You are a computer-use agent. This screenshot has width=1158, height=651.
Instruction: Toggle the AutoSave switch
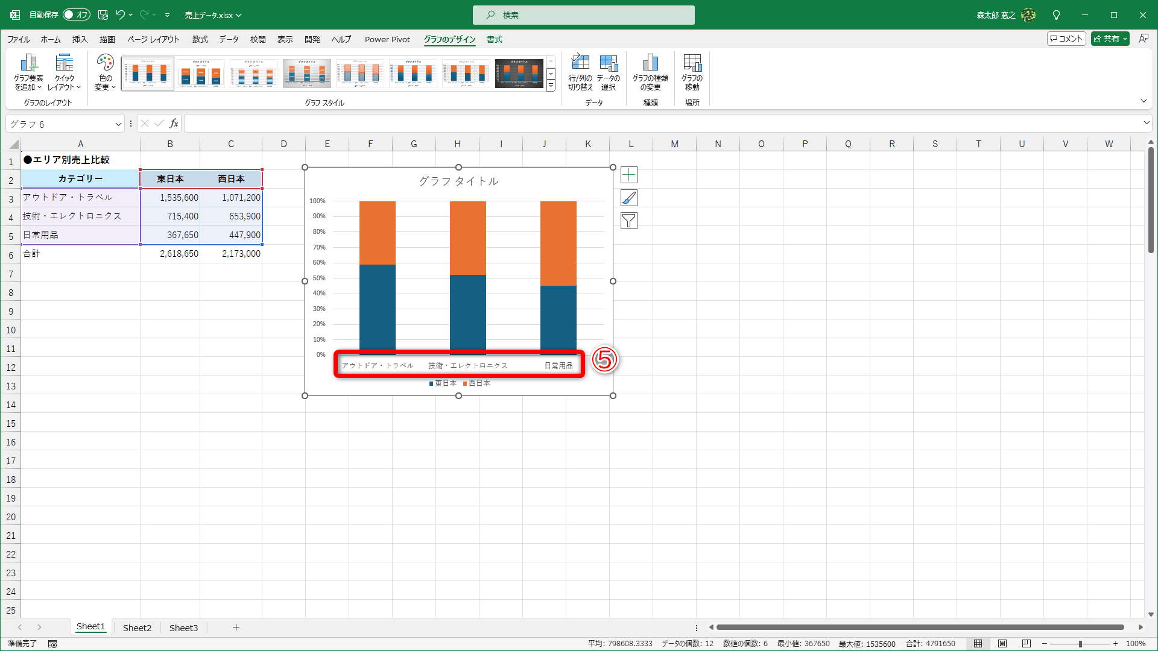tap(77, 14)
